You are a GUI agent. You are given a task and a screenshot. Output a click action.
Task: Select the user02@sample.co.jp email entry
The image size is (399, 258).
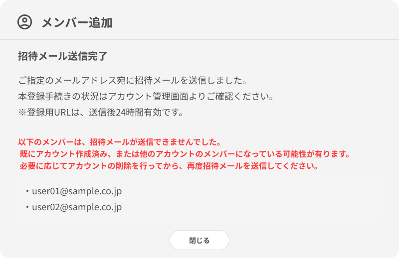tap(77, 207)
